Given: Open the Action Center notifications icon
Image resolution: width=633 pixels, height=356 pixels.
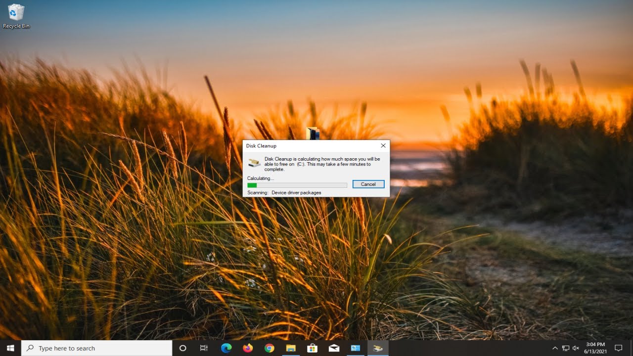Looking at the screenshot, I should point(618,348).
